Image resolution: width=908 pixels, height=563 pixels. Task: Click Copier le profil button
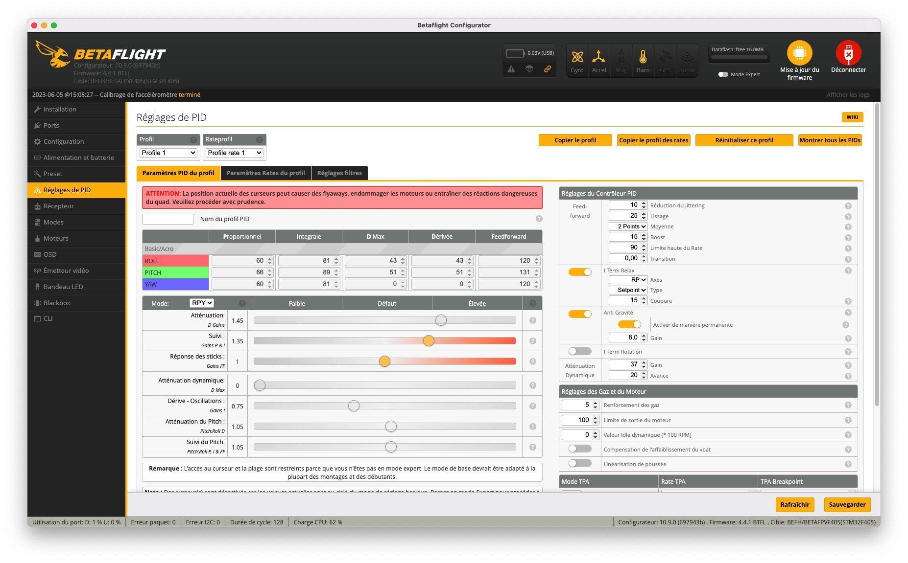click(575, 140)
